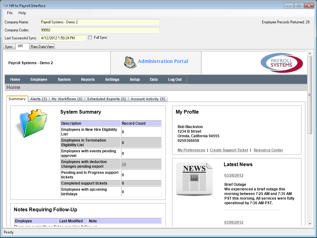The image size is (317, 238).
Task: Click Log Out in navigation bar
Action: 175,80
